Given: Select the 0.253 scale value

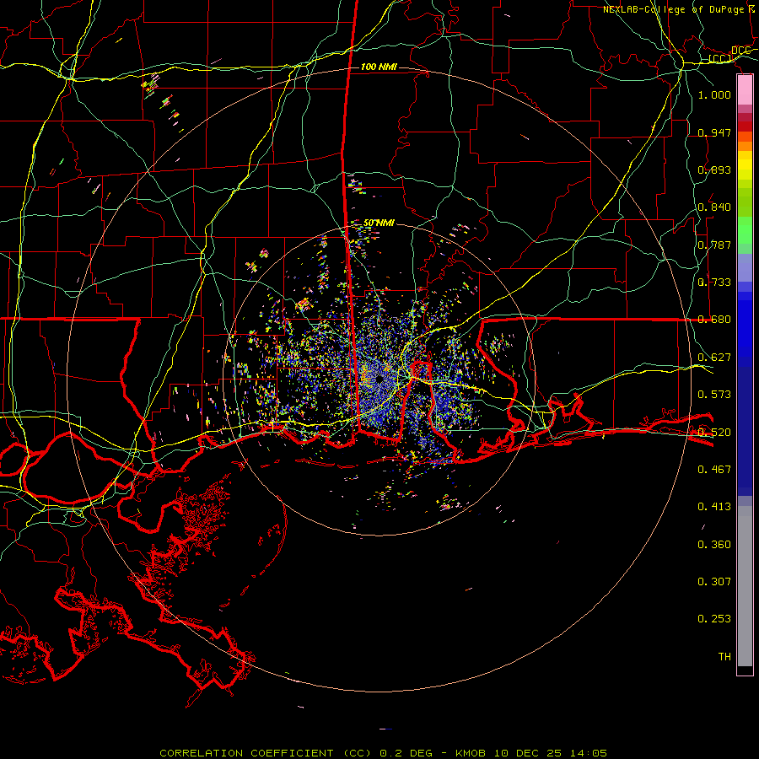Looking at the screenshot, I should (x=714, y=619).
